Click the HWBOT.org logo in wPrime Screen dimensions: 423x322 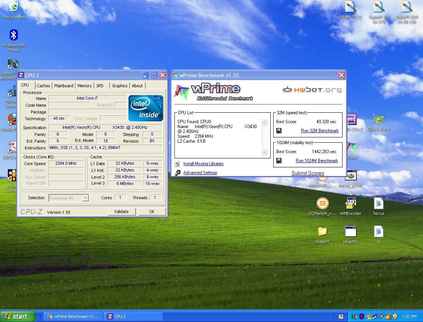click(312, 89)
